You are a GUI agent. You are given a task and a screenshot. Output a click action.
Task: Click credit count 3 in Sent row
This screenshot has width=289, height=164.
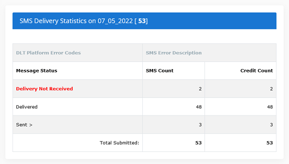tap(271, 125)
